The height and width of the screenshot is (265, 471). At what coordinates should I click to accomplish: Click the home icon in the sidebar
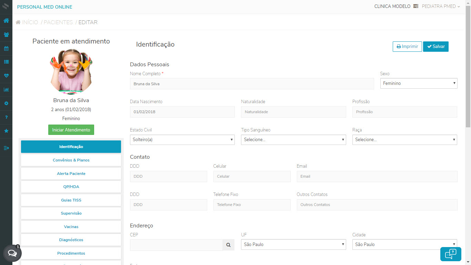[x=6, y=21]
